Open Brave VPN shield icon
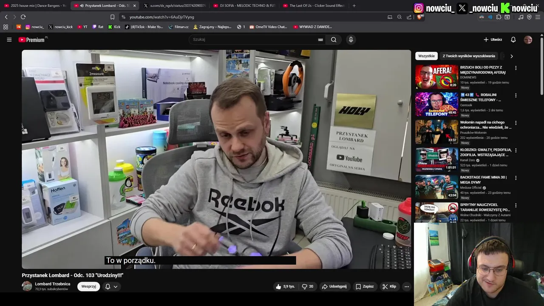The width and height of the screenshot is (544, 306). [x=529, y=17]
